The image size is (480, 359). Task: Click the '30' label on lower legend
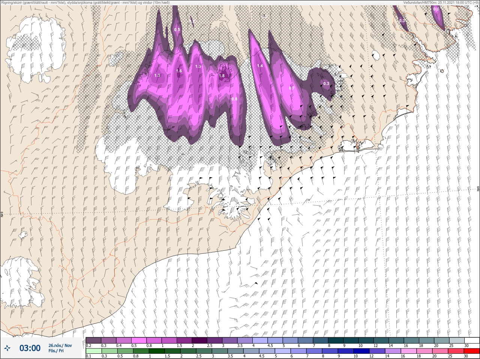tap(466, 356)
